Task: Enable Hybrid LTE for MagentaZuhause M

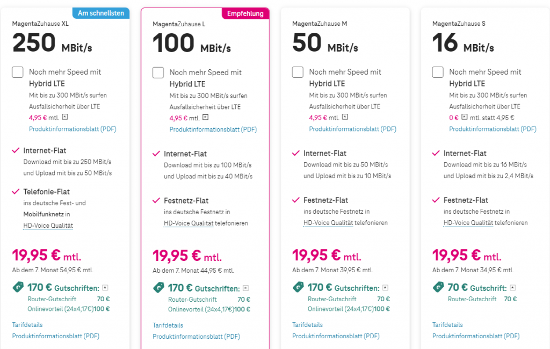Action: [298, 72]
